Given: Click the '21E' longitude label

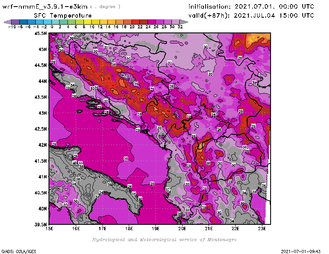Looking at the screenshot, I should tap(209, 229).
